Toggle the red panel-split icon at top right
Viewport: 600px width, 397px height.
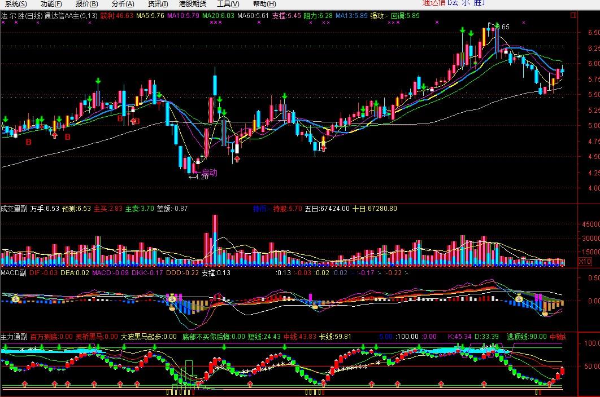(x=573, y=15)
